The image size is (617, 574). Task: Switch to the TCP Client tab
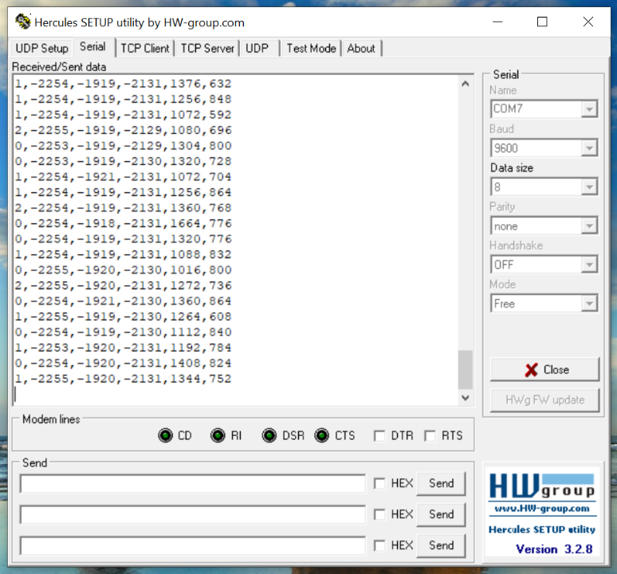(145, 49)
